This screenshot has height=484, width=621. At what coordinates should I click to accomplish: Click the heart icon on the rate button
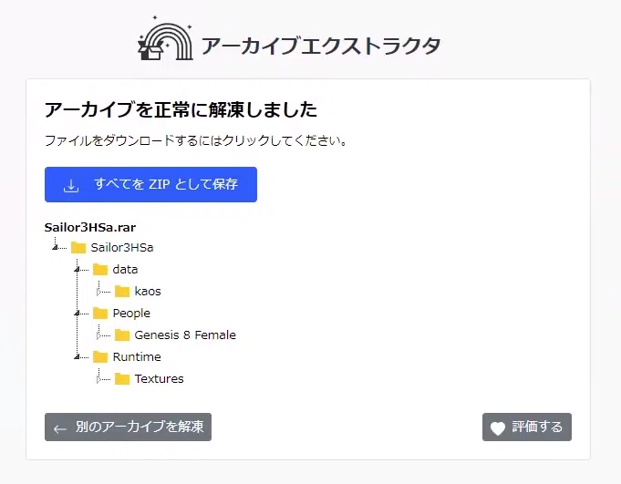[497, 427]
